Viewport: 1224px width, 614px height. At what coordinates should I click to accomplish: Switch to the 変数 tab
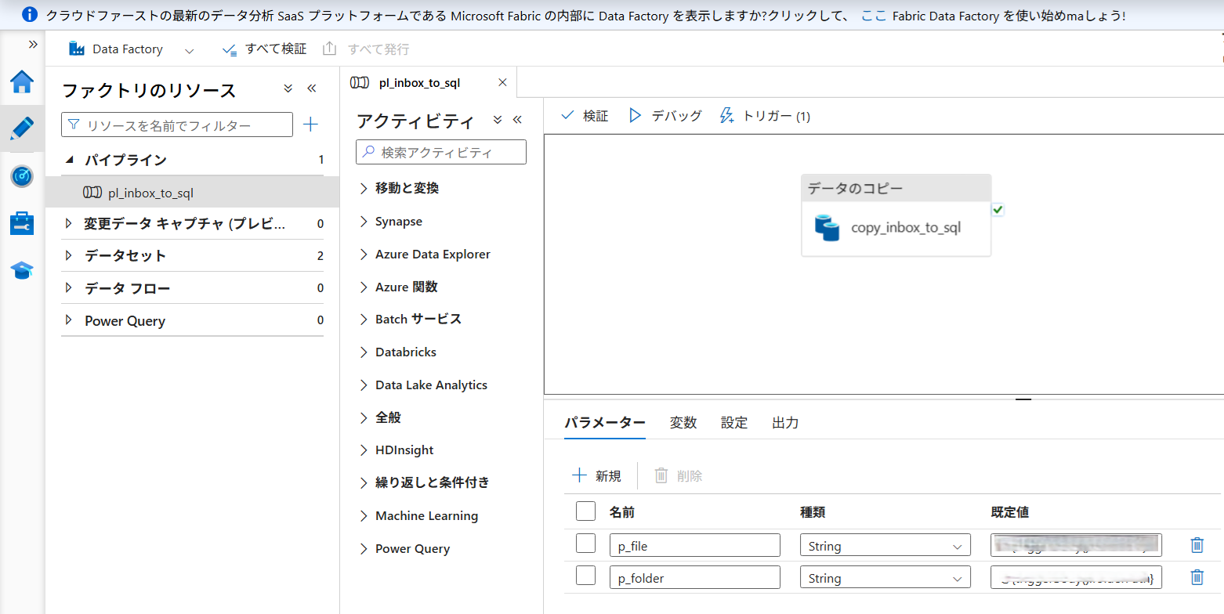(x=683, y=423)
